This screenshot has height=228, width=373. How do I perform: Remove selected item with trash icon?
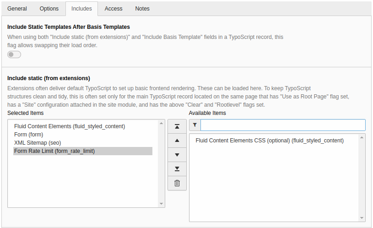177,183
